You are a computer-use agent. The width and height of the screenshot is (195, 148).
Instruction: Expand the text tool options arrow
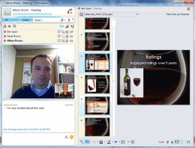[x=91, y=142]
